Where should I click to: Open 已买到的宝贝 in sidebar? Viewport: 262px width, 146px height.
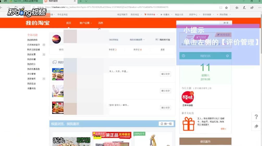(34, 45)
